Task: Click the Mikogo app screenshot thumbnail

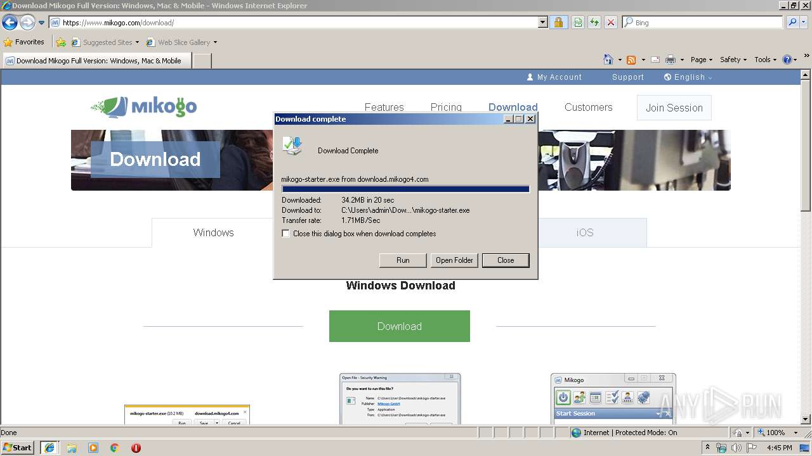Action: (613, 398)
